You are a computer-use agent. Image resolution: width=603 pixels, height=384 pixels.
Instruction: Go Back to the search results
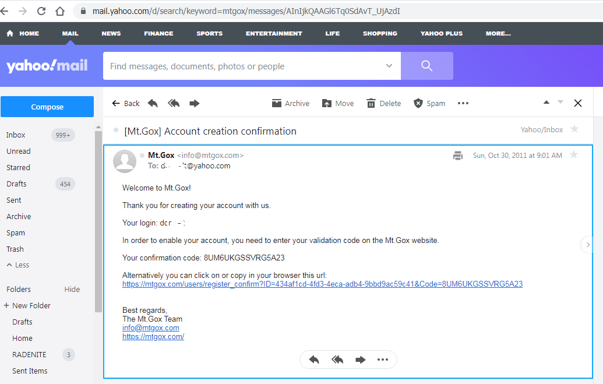pyautogui.click(x=126, y=103)
